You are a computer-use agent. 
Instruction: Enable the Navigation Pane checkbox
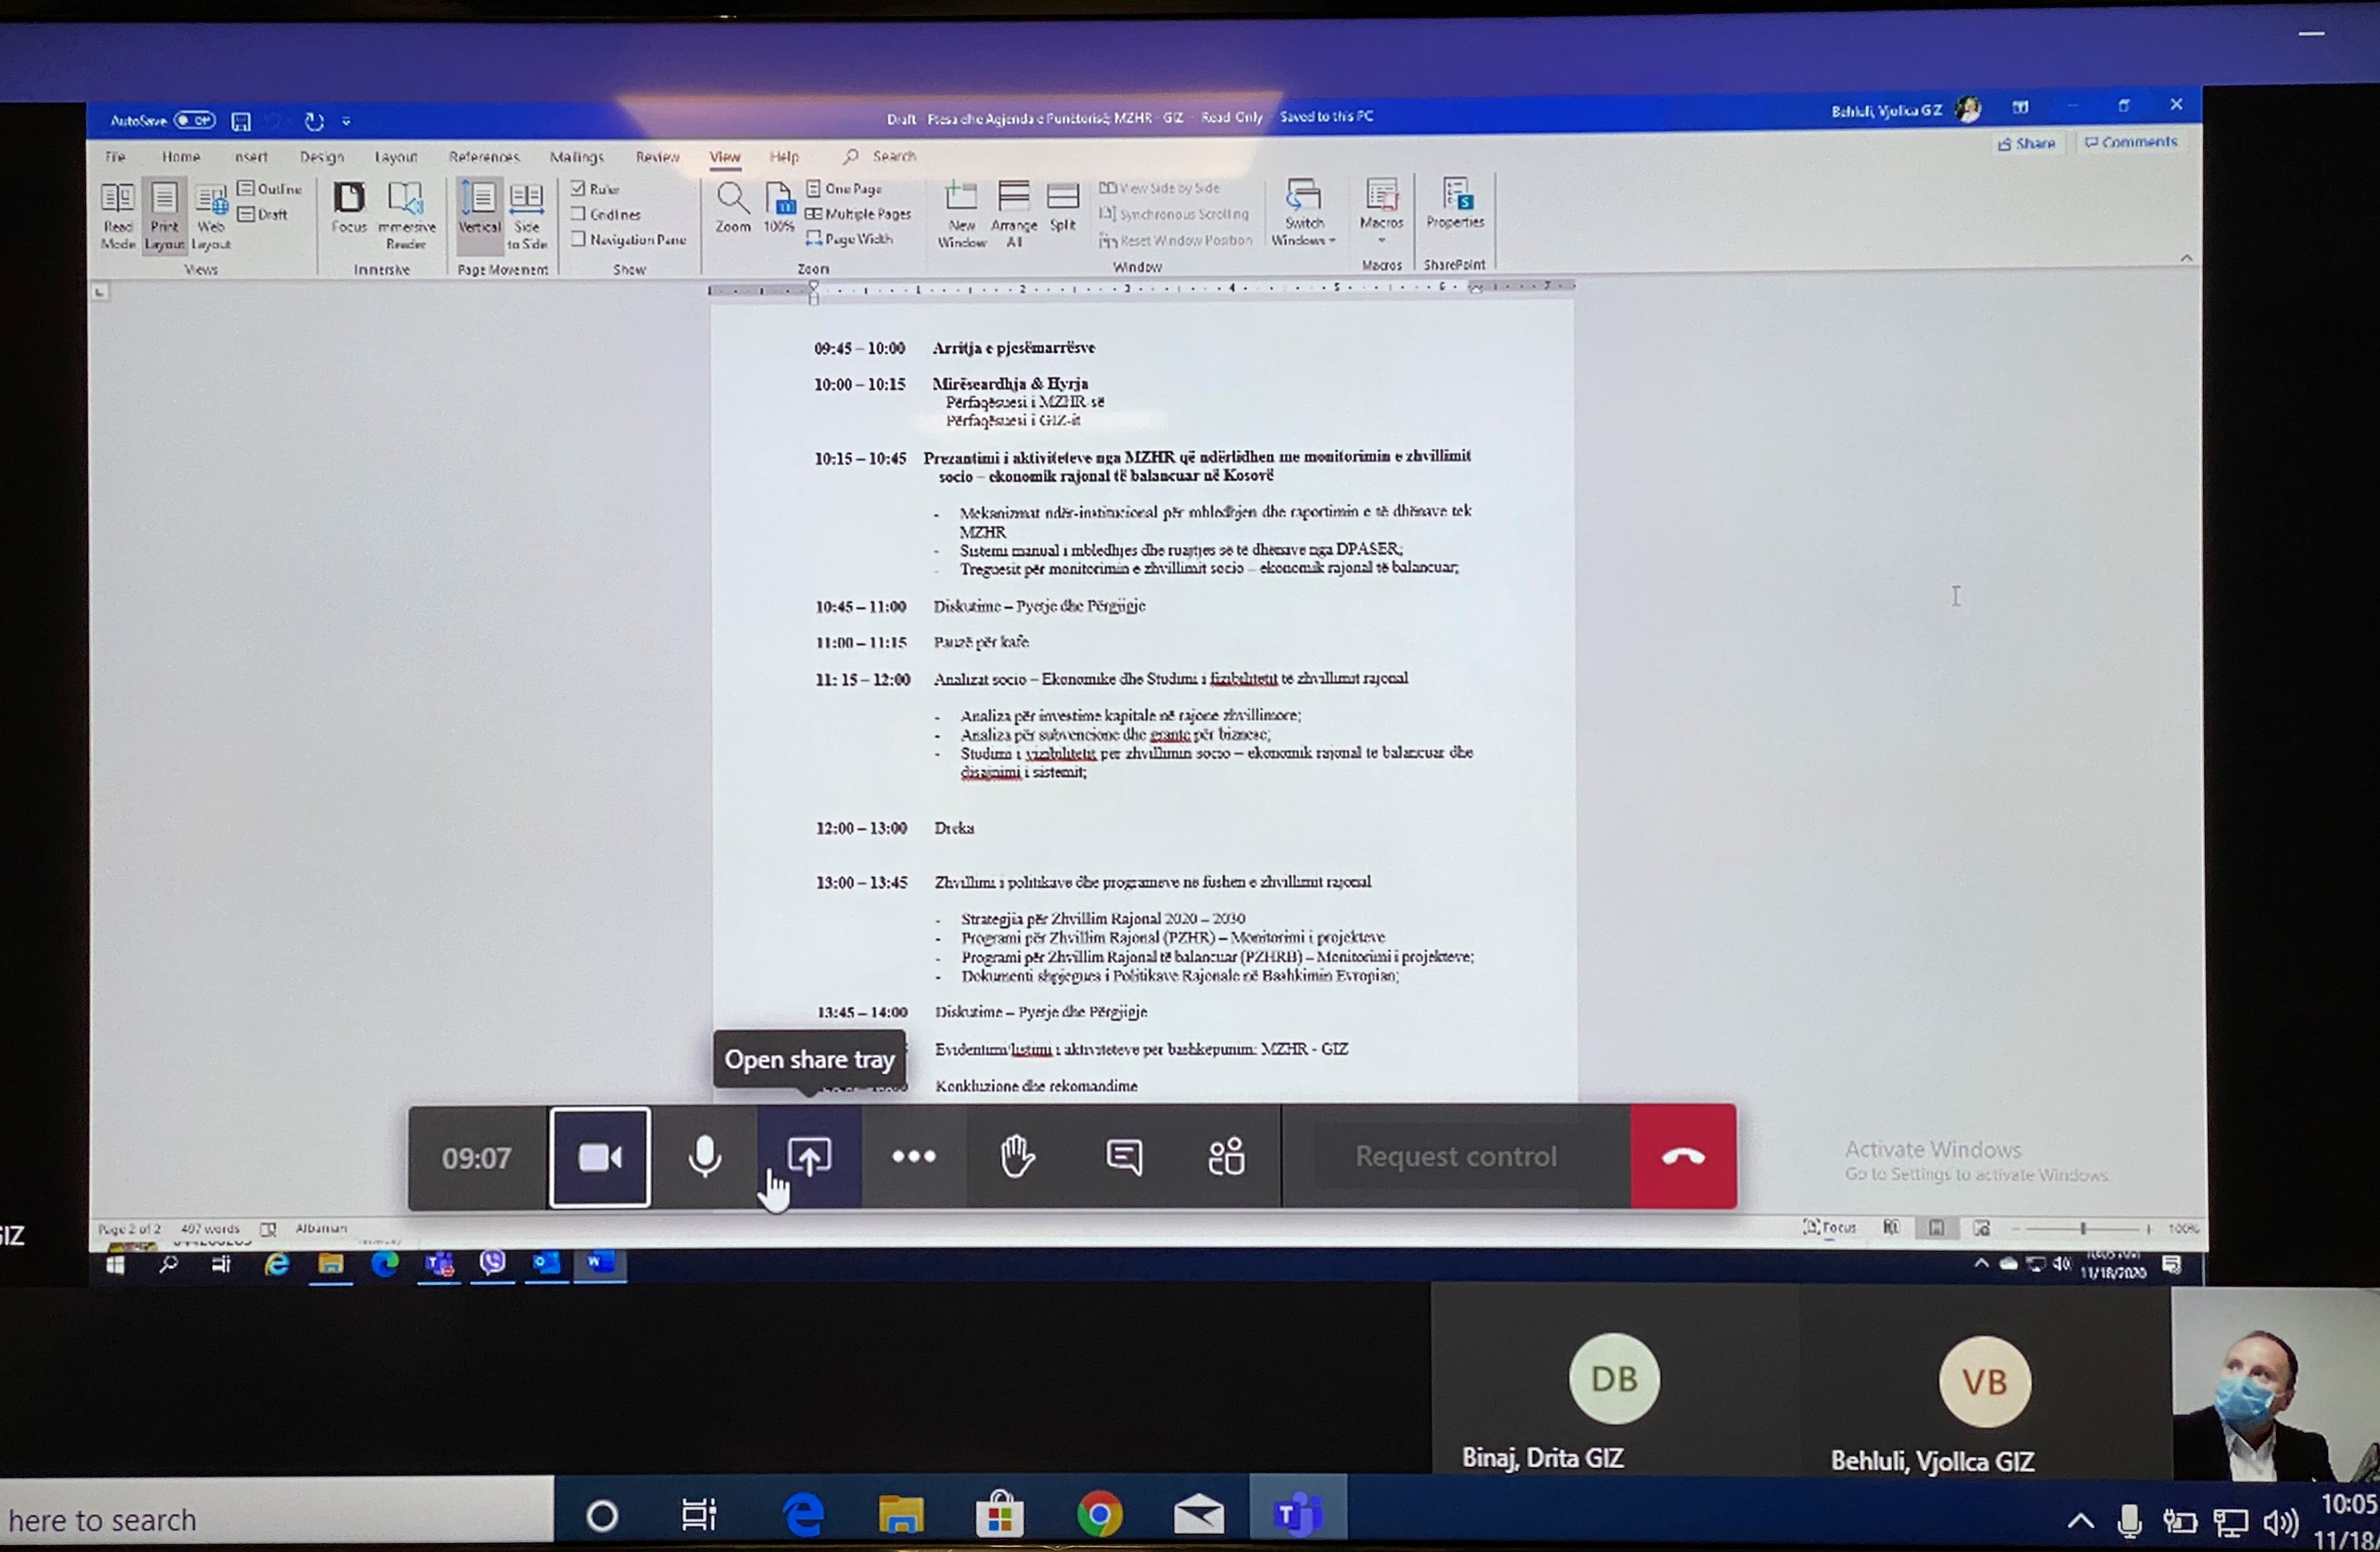(578, 239)
